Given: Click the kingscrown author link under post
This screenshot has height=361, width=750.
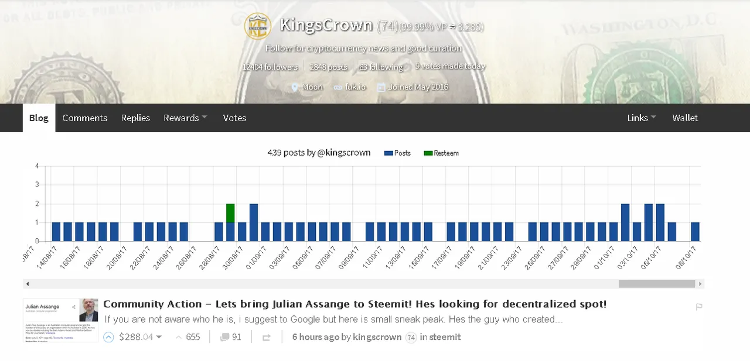Looking at the screenshot, I should (x=377, y=337).
